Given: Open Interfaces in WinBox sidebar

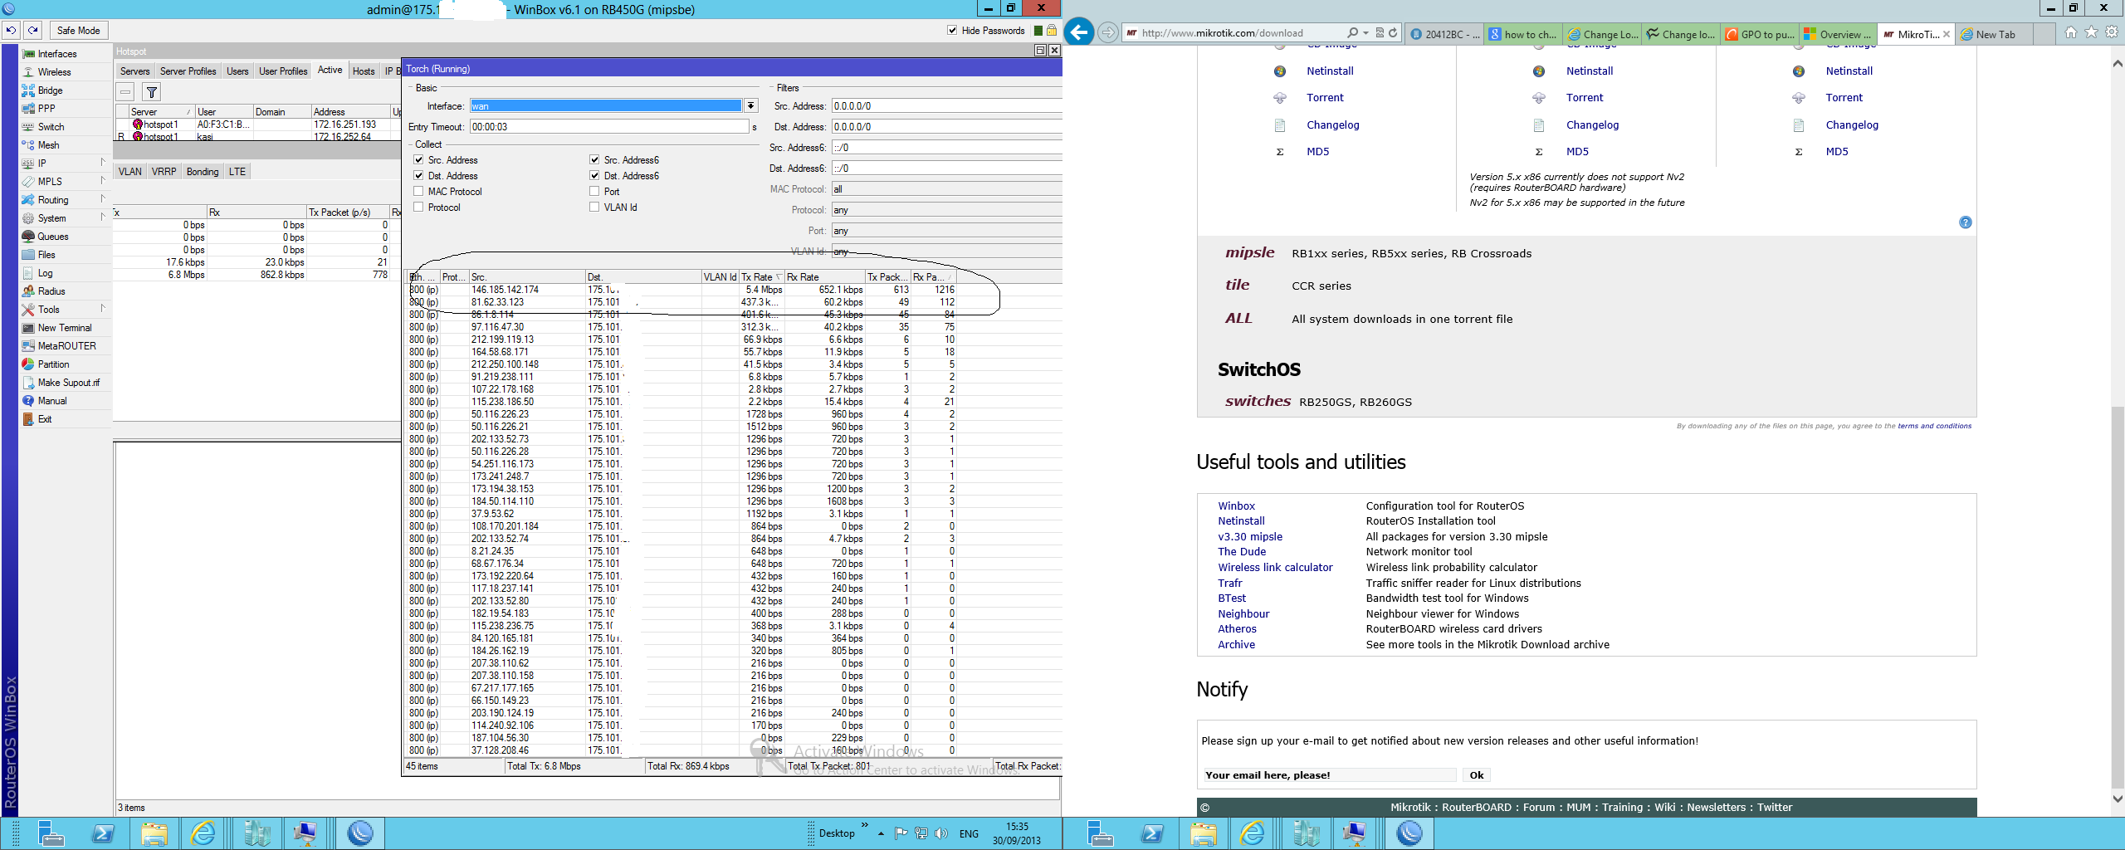Looking at the screenshot, I should [x=57, y=54].
